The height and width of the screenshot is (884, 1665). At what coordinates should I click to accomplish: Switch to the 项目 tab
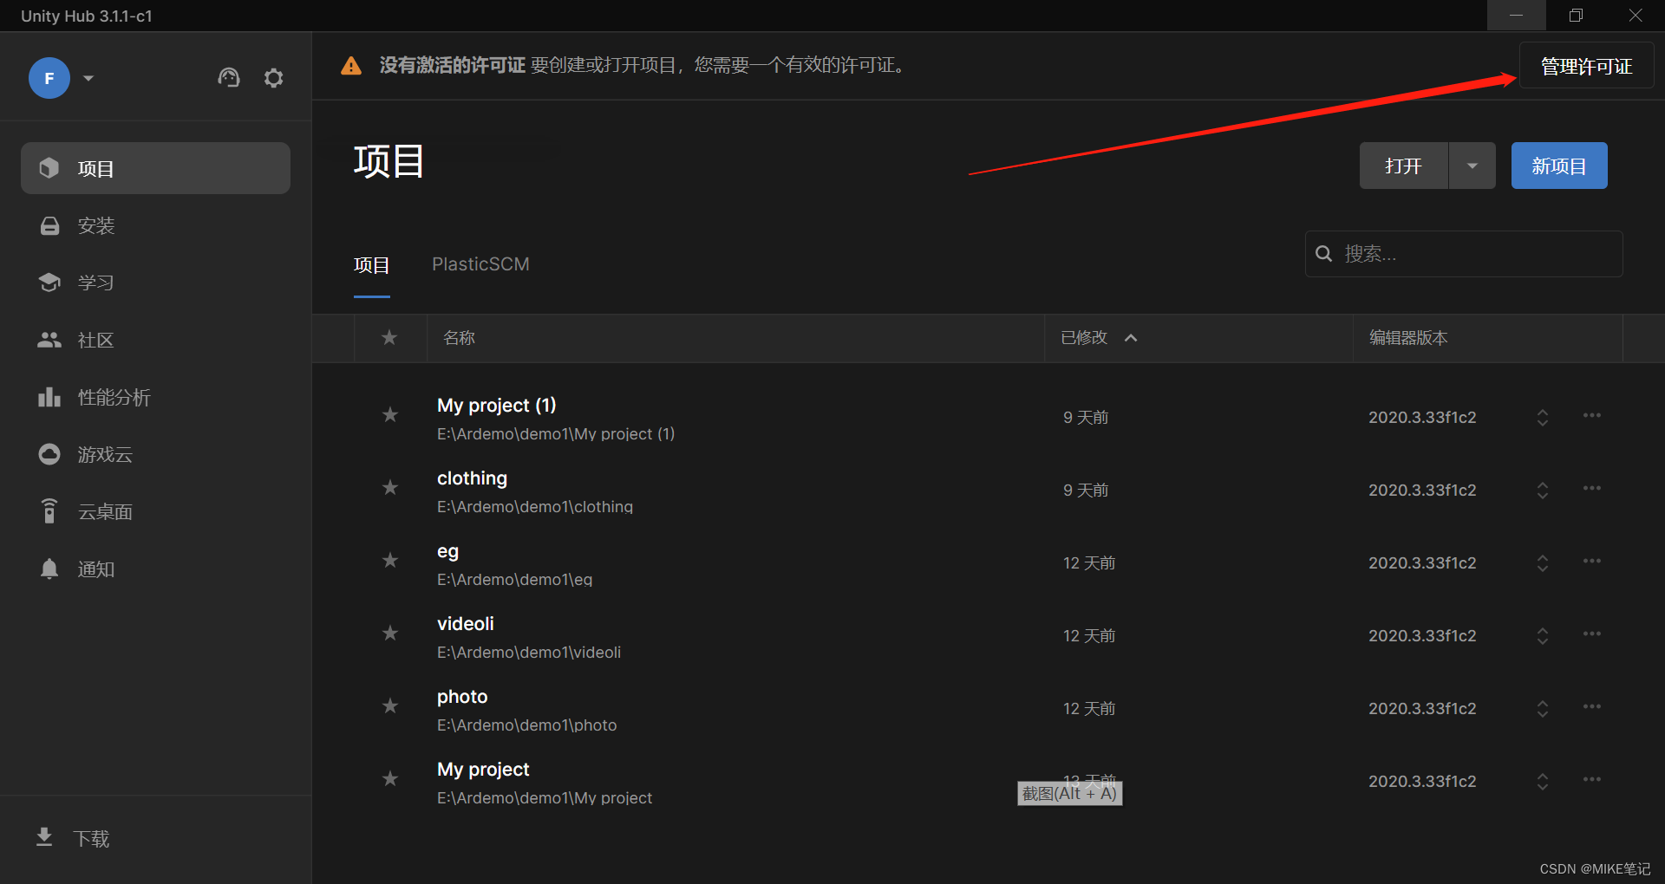tap(372, 265)
